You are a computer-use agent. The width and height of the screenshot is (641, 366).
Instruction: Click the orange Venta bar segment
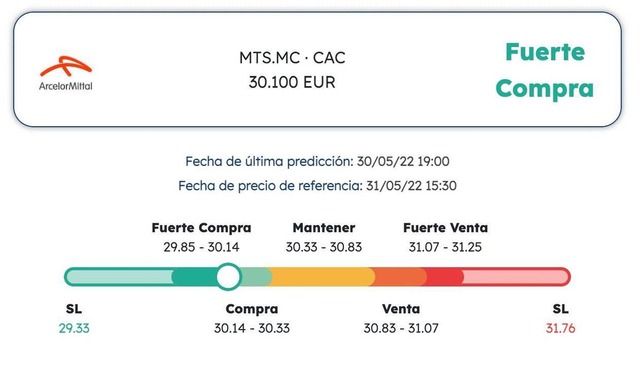[x=400, y=277]
